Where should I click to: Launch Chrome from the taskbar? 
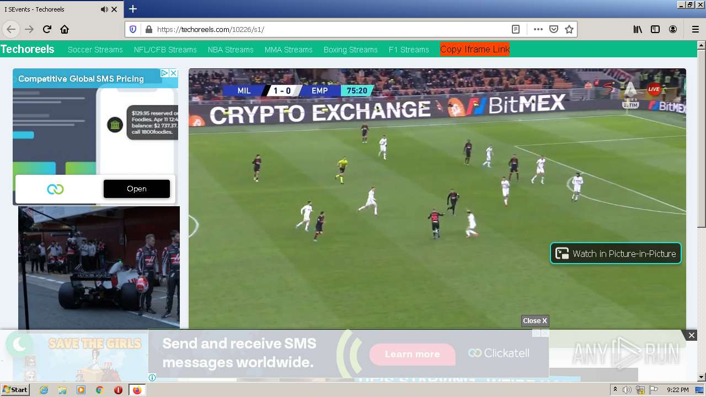tap(99, 390)
